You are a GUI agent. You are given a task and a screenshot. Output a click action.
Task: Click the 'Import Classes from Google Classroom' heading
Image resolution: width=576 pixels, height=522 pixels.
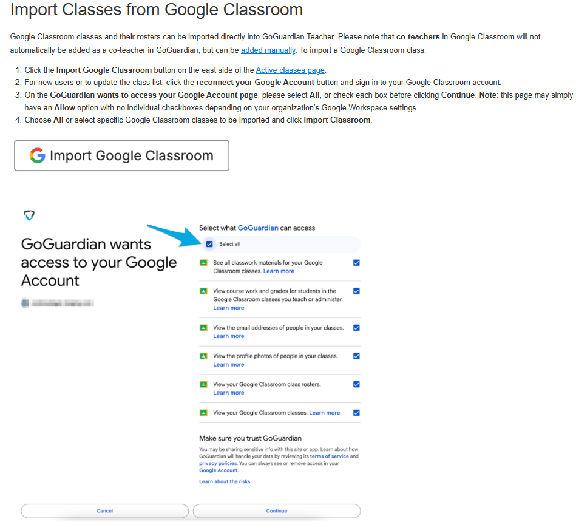tap(157, 10)
